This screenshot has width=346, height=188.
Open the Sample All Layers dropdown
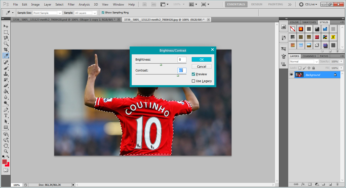[86, 13]
